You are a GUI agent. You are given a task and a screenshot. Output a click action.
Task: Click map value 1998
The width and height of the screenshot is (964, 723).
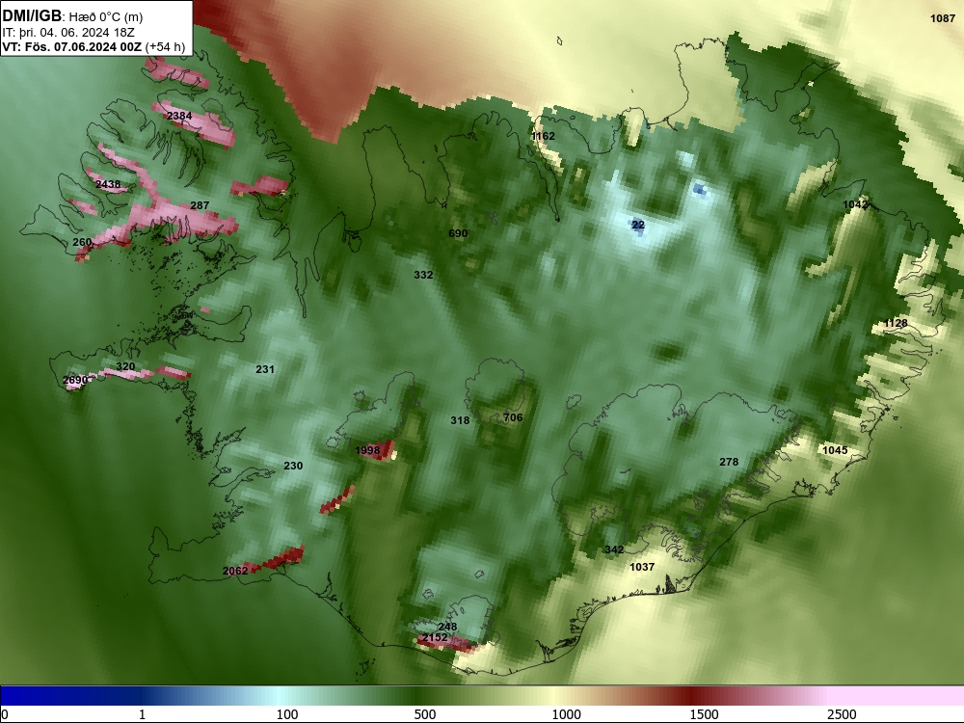(x=367, y=450)
